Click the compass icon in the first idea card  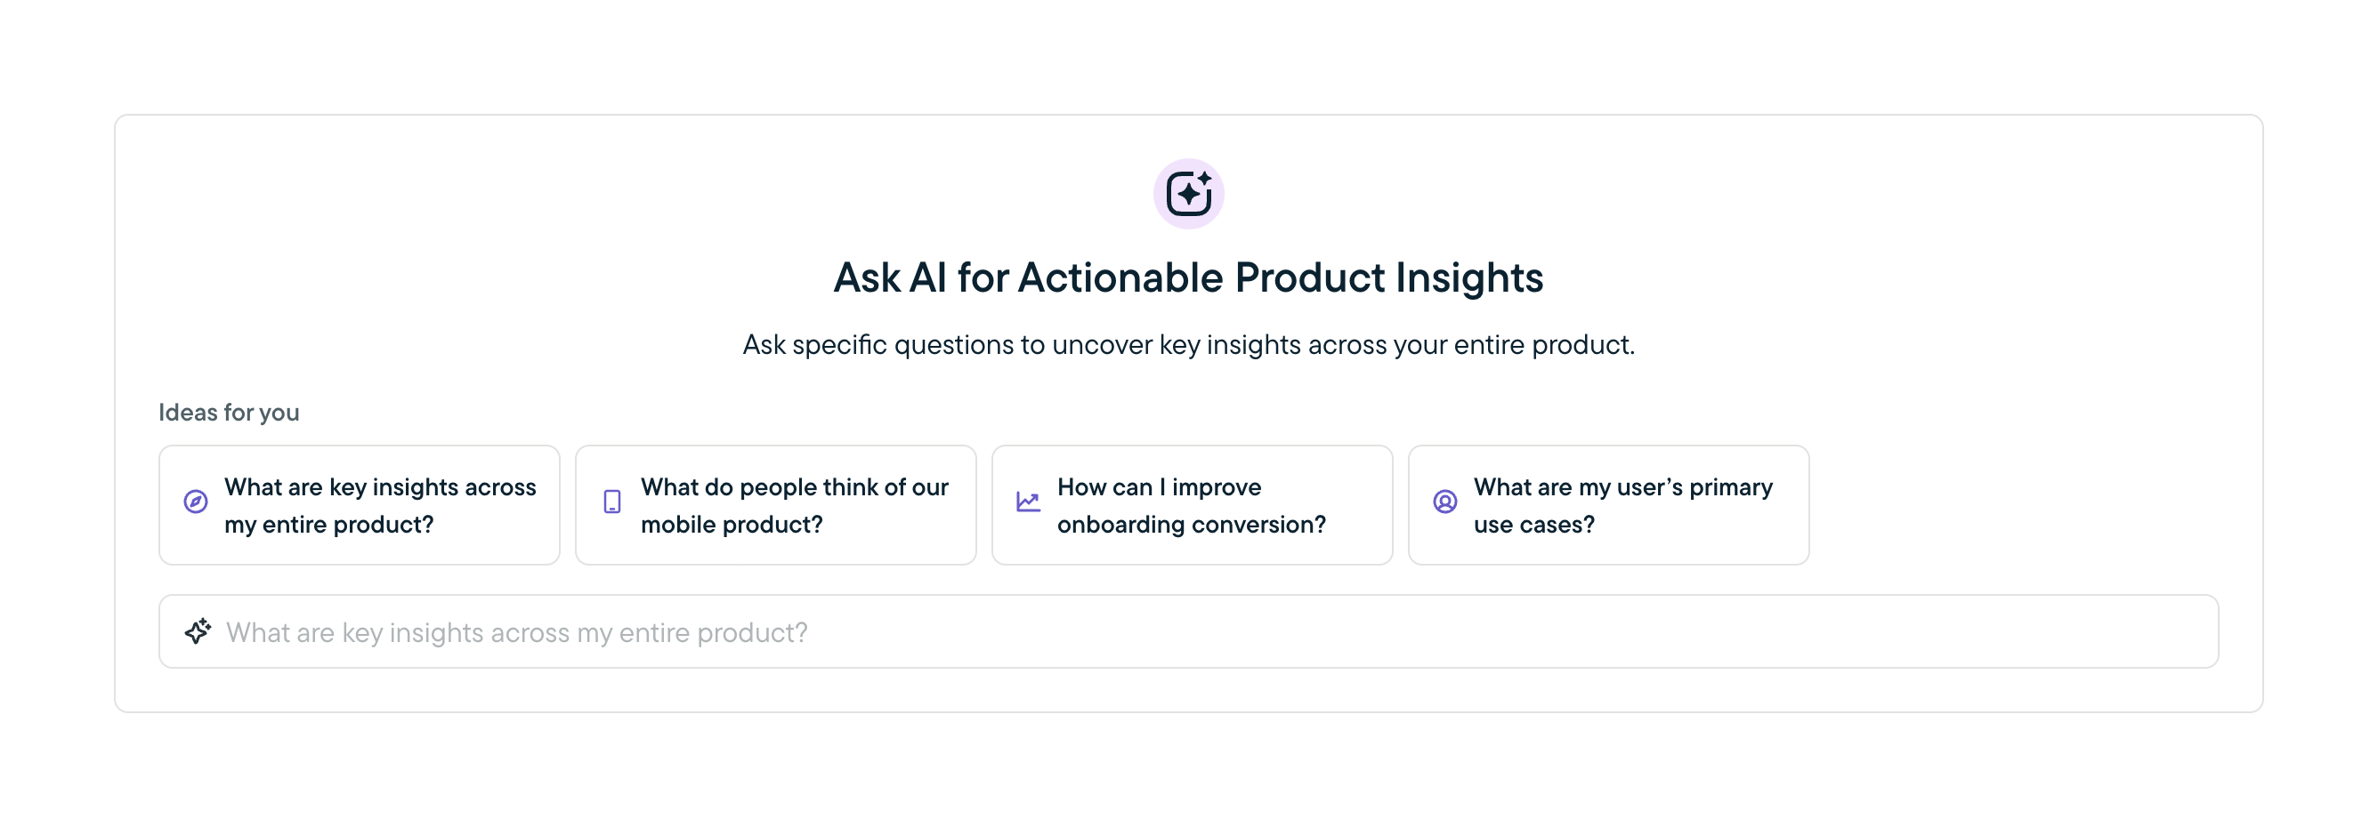pyautogui.click(x=196, y=502)
